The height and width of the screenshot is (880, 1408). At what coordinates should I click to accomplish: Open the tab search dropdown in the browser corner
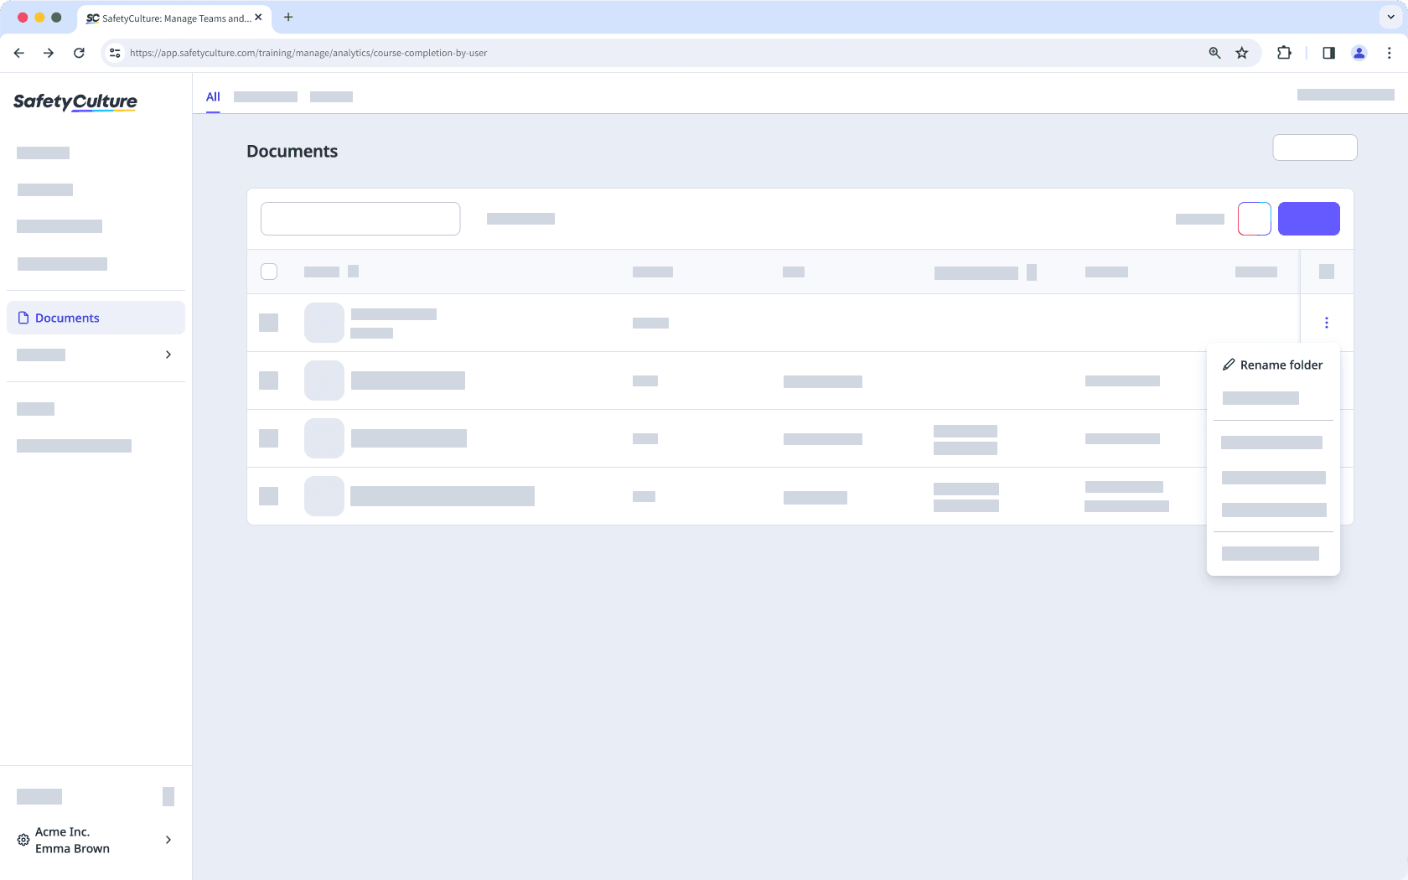pyautogui.click(x=1389, y=17)
